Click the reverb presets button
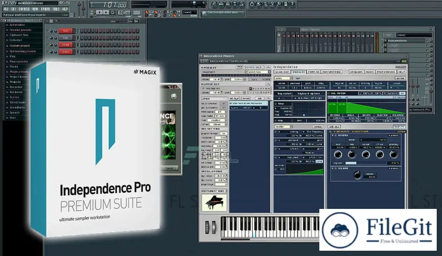 tap(393, 135)
